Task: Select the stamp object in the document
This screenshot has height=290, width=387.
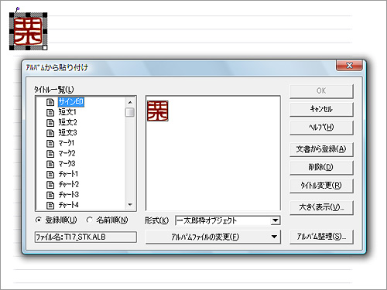Action: [28, 31]
